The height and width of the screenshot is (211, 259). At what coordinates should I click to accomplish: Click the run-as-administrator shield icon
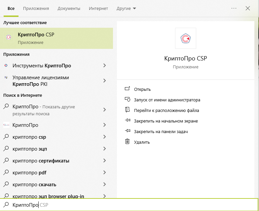click(128, 99)
